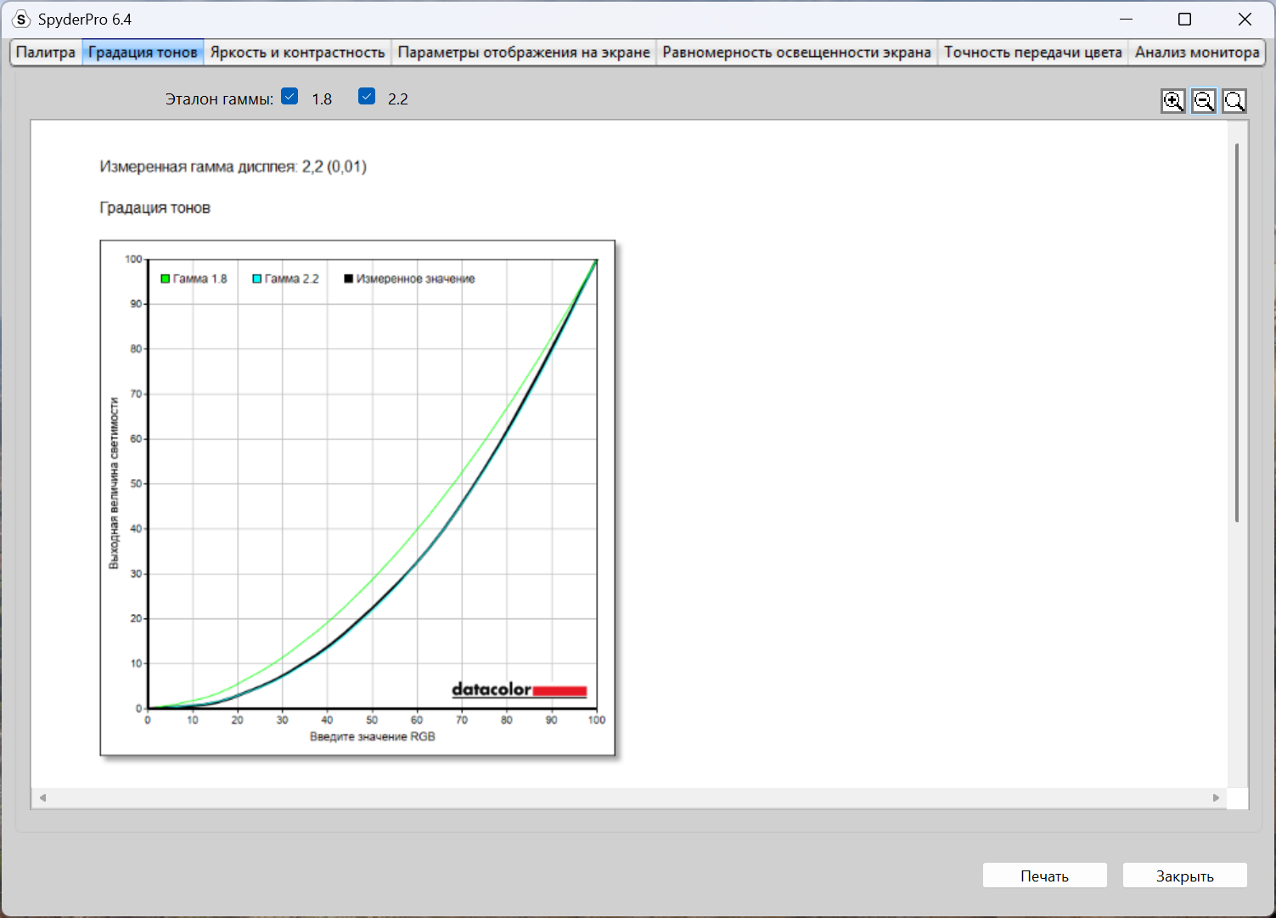Switch to the Палитра tab
Viewport: 1276px width, 918px height.
(46, 53)
